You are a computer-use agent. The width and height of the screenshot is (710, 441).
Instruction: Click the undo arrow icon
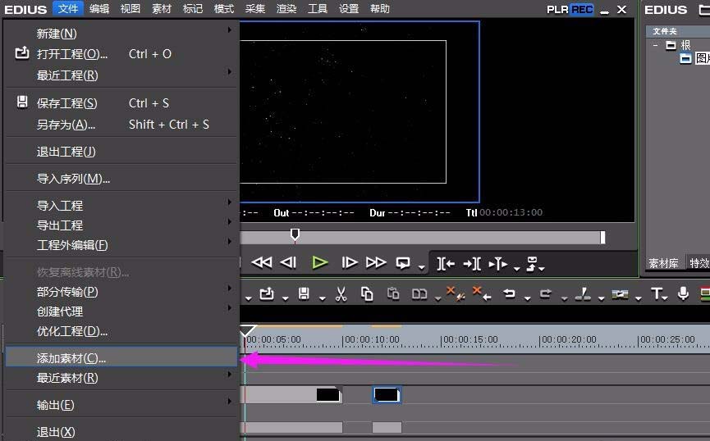tap(510, 294)
